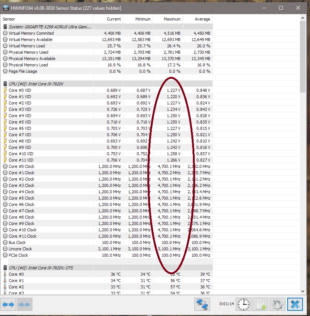310x316 pixels.
Task: Click the Minimum column header
Action: (x=138, y=19)
